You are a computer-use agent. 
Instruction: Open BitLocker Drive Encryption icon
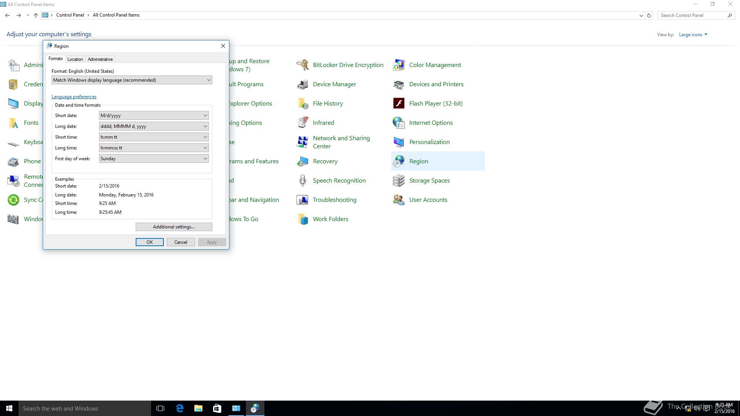pyautogui.click(x=303, y=65)
